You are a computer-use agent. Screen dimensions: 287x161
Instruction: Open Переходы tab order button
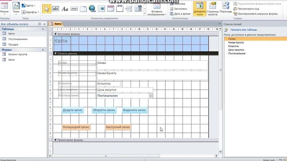226,8
